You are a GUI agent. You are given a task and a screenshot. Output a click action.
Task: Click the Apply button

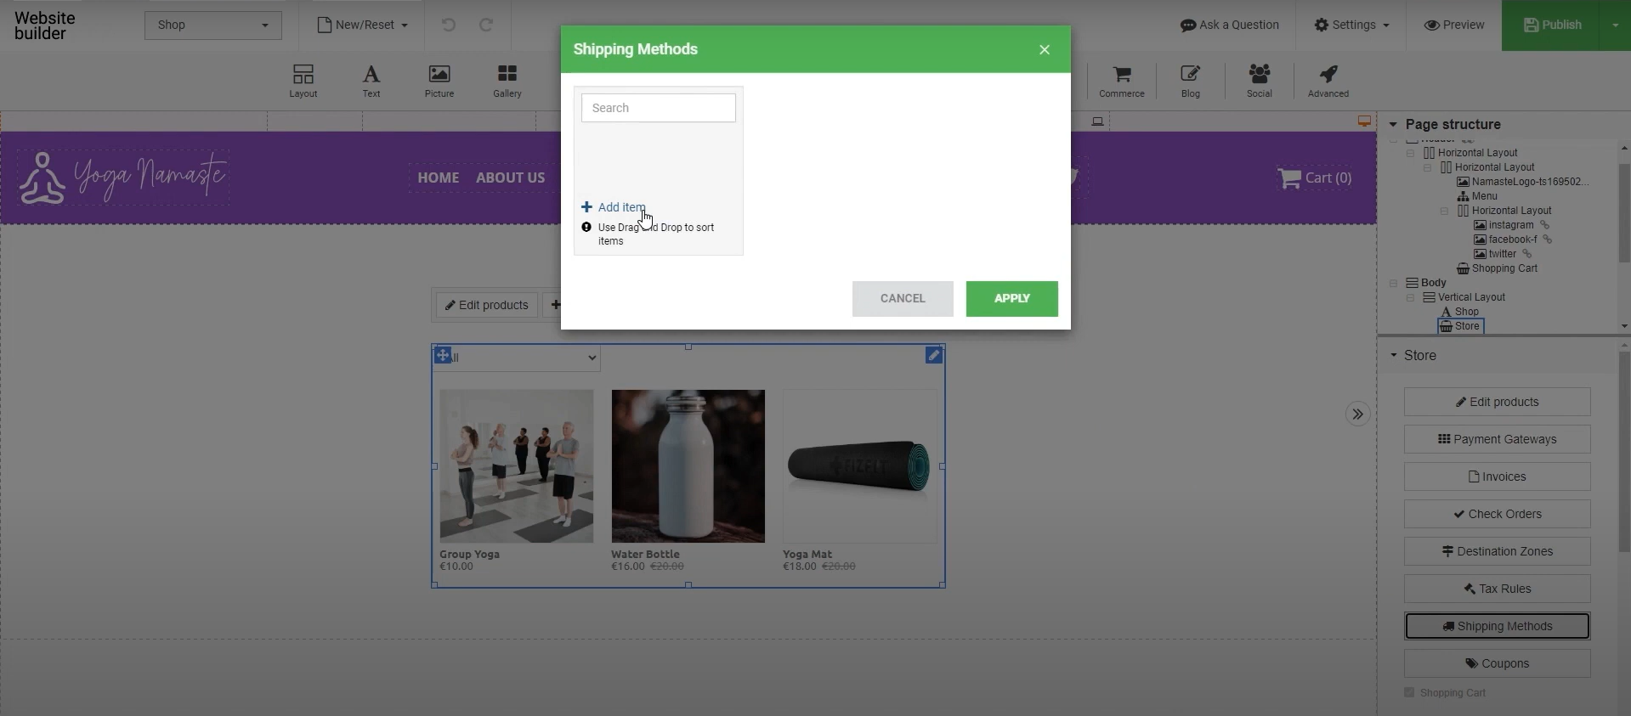click(1011, 298)
